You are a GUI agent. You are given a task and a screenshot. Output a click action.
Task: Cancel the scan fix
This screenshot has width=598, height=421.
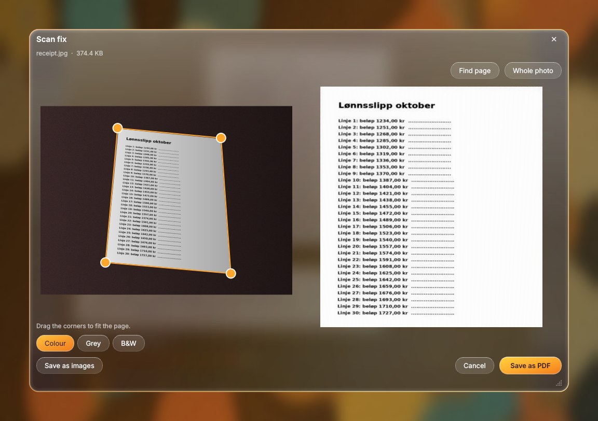[474, 366]
